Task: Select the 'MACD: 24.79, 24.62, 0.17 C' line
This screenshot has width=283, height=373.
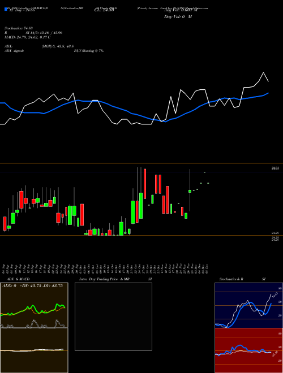Action: point(27,37)
